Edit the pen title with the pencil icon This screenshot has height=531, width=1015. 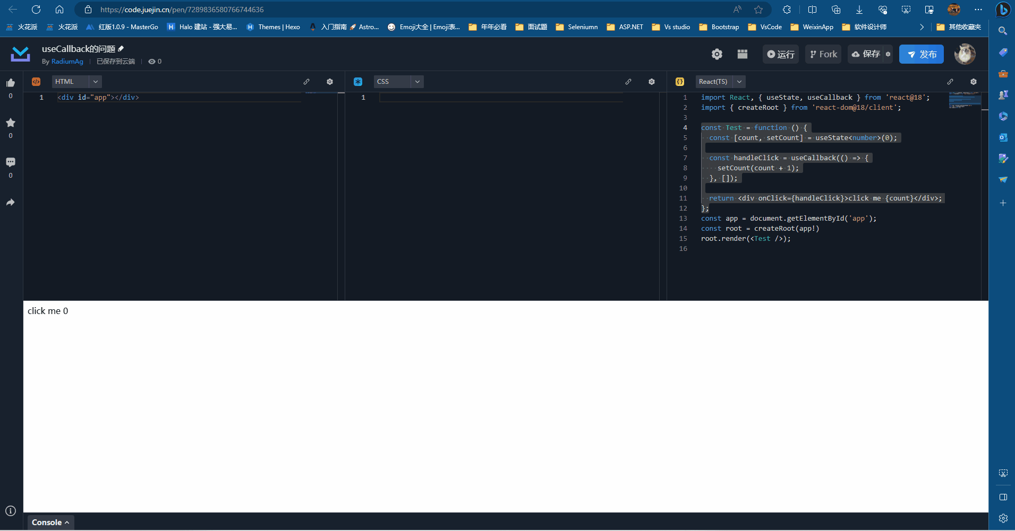[x=121, y=49]
